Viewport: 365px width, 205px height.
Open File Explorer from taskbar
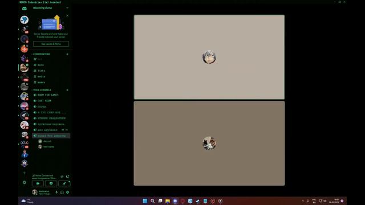[168, 201]
